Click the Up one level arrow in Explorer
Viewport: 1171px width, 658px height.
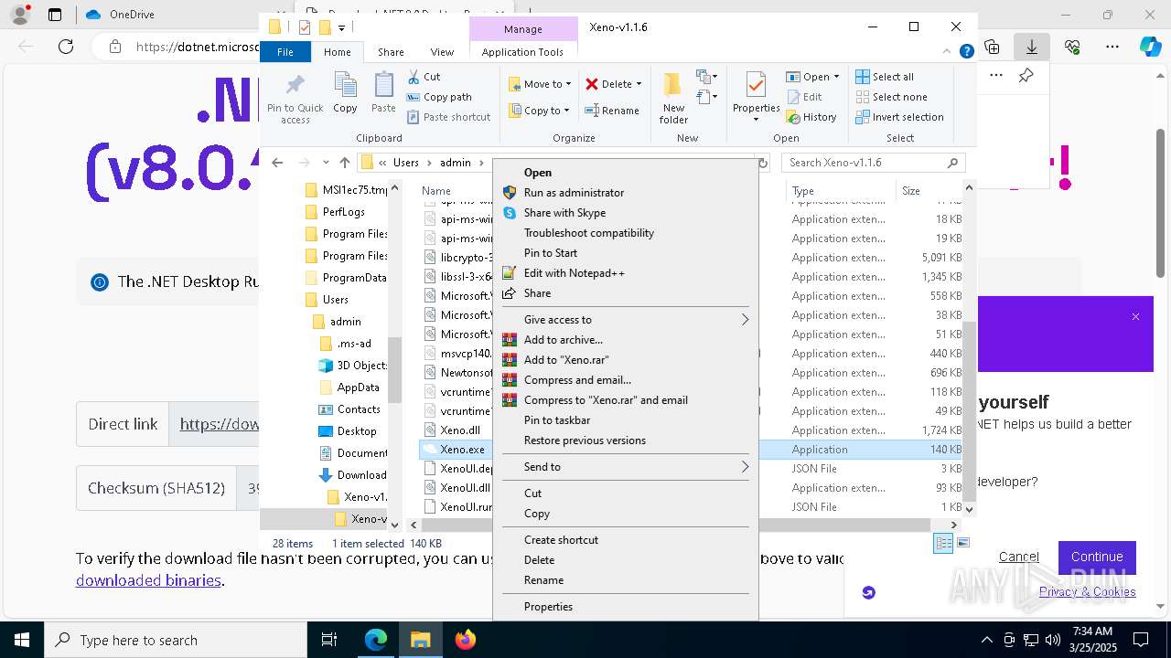click(345, 163)
